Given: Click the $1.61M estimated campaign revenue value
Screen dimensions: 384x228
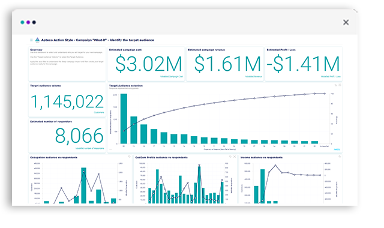Looking at the screenshot, I should [x=227, y=64].
